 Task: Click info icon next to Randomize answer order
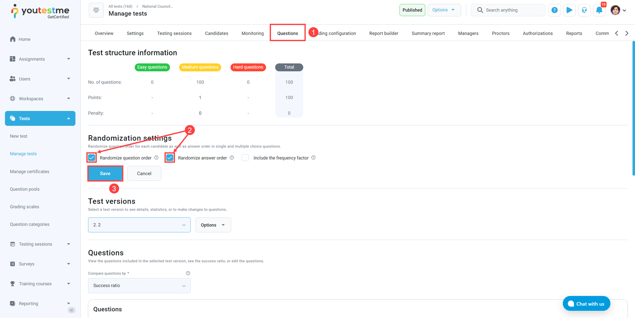coord(232,158)
